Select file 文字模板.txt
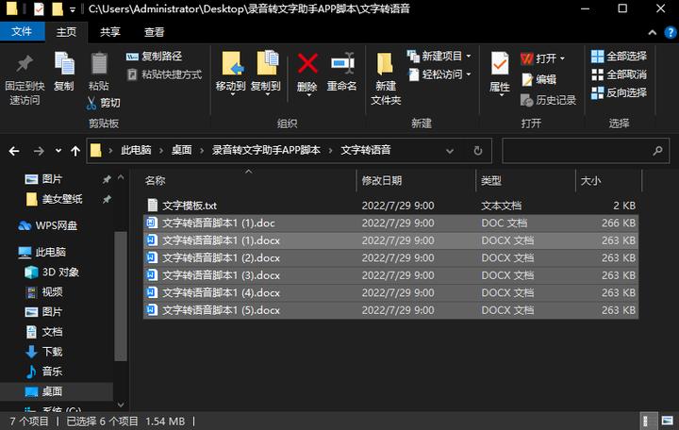Screen dimensions: 679x430 [x=390, y=206]
